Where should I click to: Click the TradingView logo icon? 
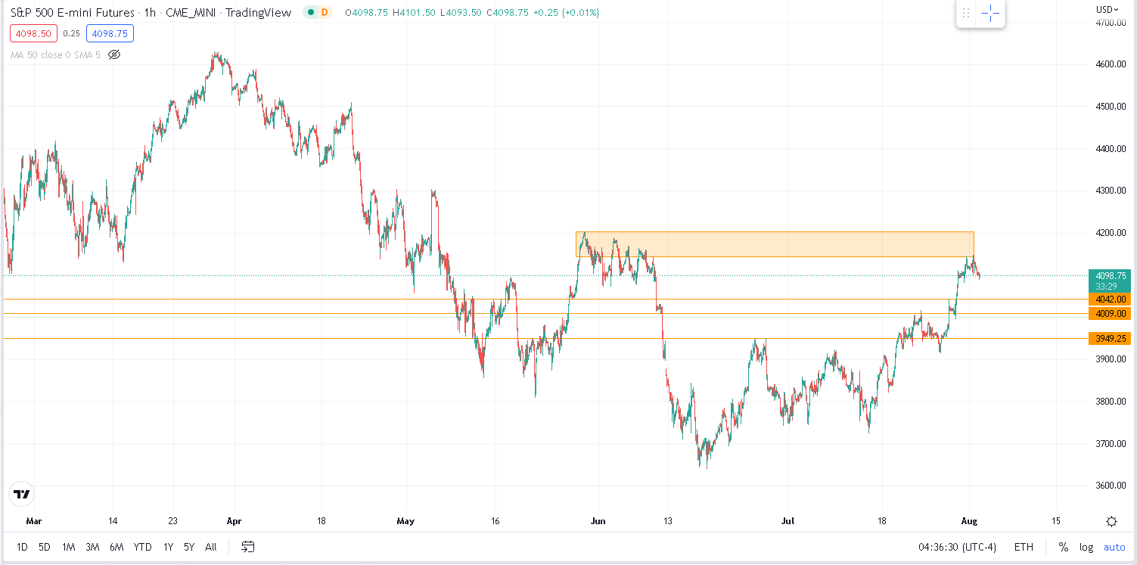[x=22, y=495]
